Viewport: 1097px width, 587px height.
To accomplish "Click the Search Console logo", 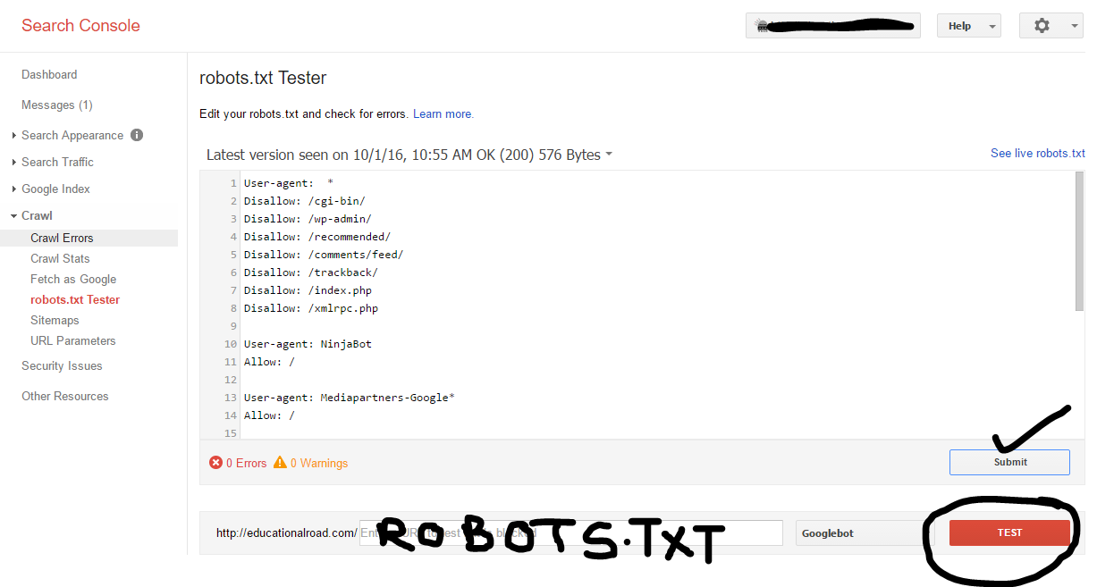I will 80,26.
